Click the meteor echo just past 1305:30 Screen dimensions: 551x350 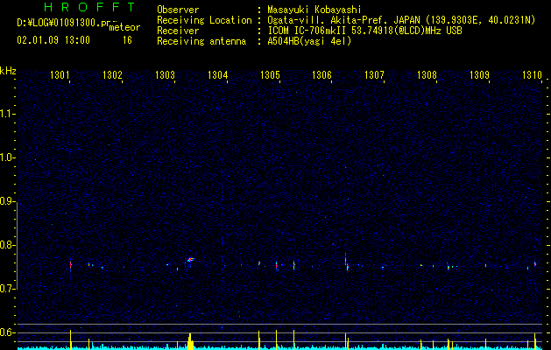[293, 265]
